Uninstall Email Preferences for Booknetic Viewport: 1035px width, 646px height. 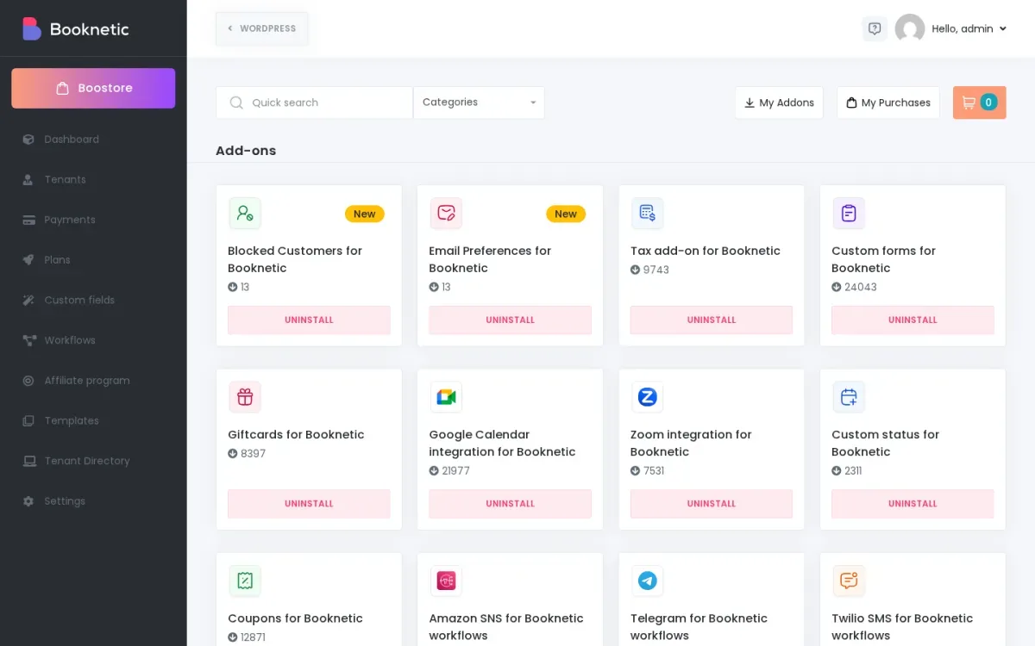point(511,320)
